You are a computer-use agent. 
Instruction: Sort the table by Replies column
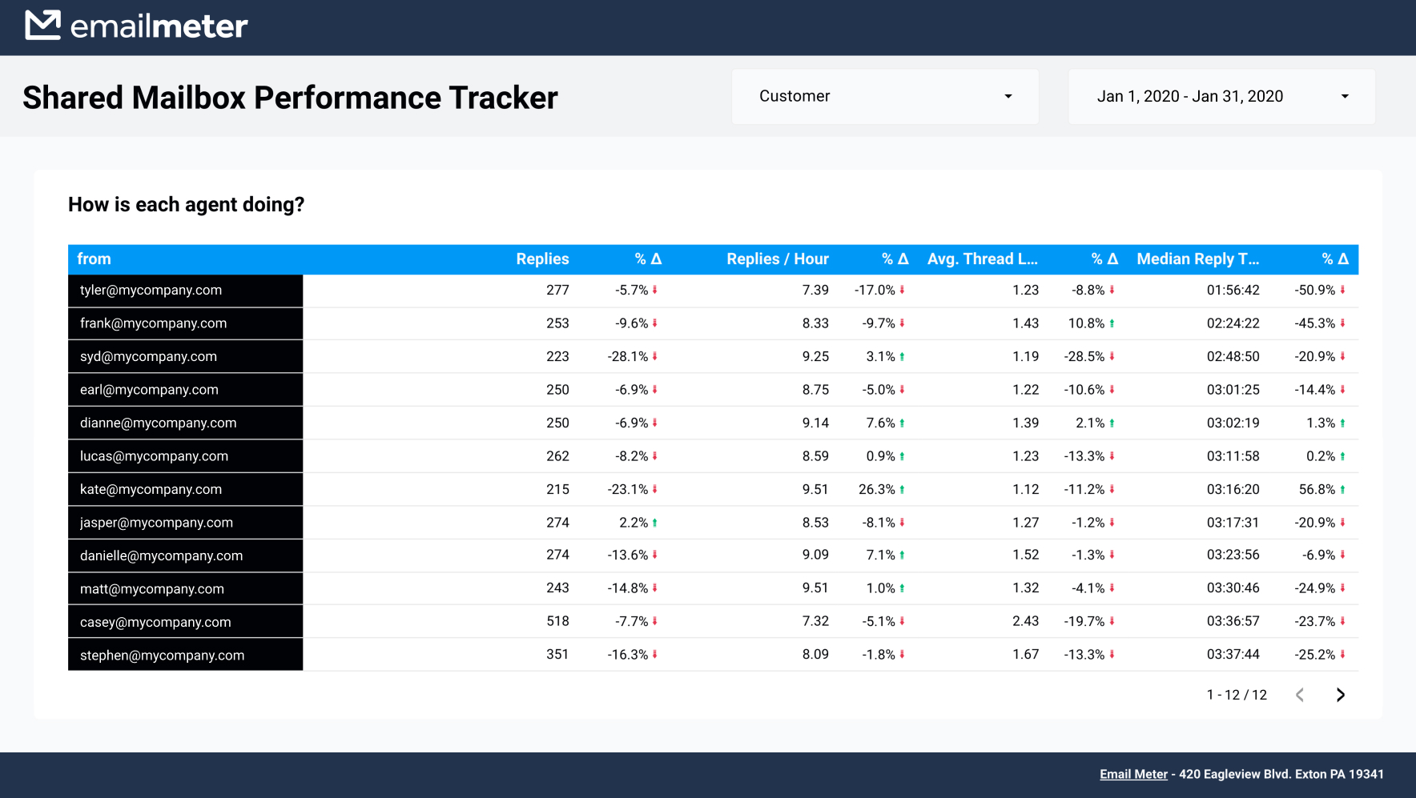coord(542,259)
